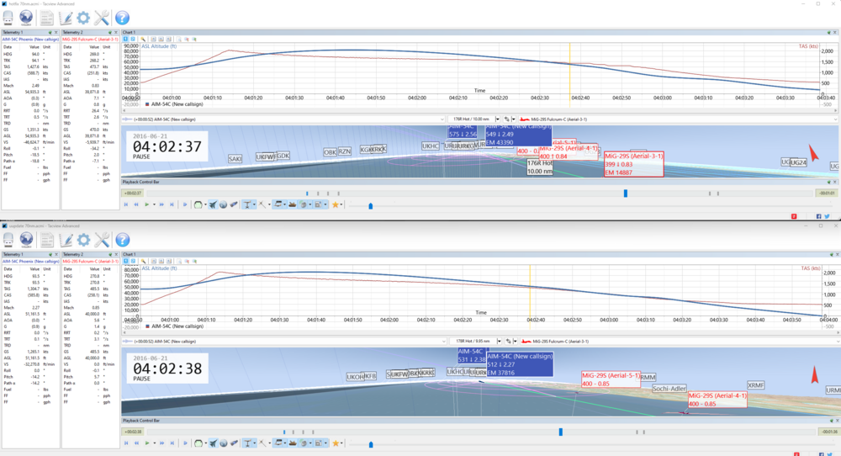This screenshot has height=456, width=841.
Task: Open the gear settings icon in the bottom window
Action: pyautogui.click(x=83, y=240)
